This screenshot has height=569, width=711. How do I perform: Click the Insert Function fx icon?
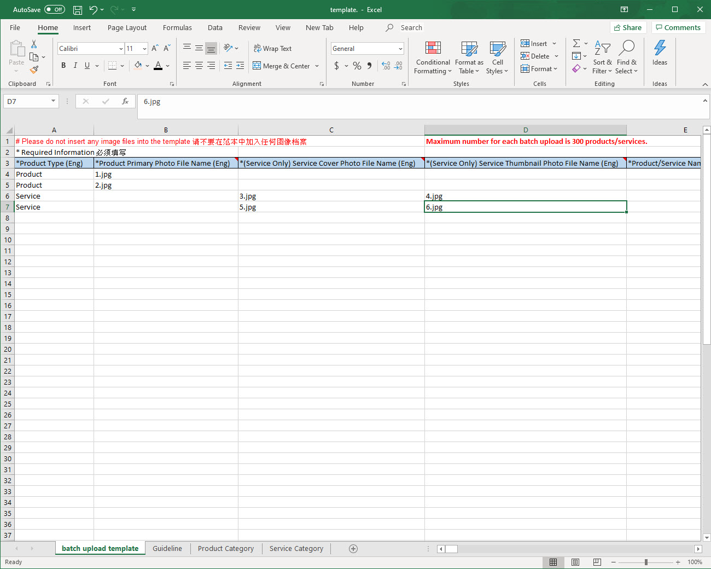125,101
